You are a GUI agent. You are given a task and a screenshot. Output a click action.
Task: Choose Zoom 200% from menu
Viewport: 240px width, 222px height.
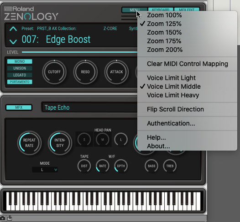click(x=188, y=50)
